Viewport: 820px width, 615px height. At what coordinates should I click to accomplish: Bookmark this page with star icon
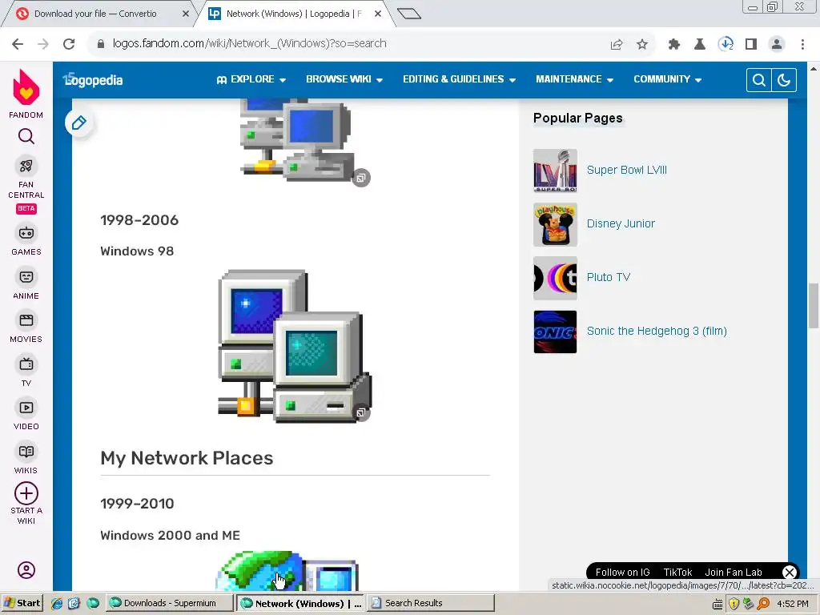[x=642, y=45]
